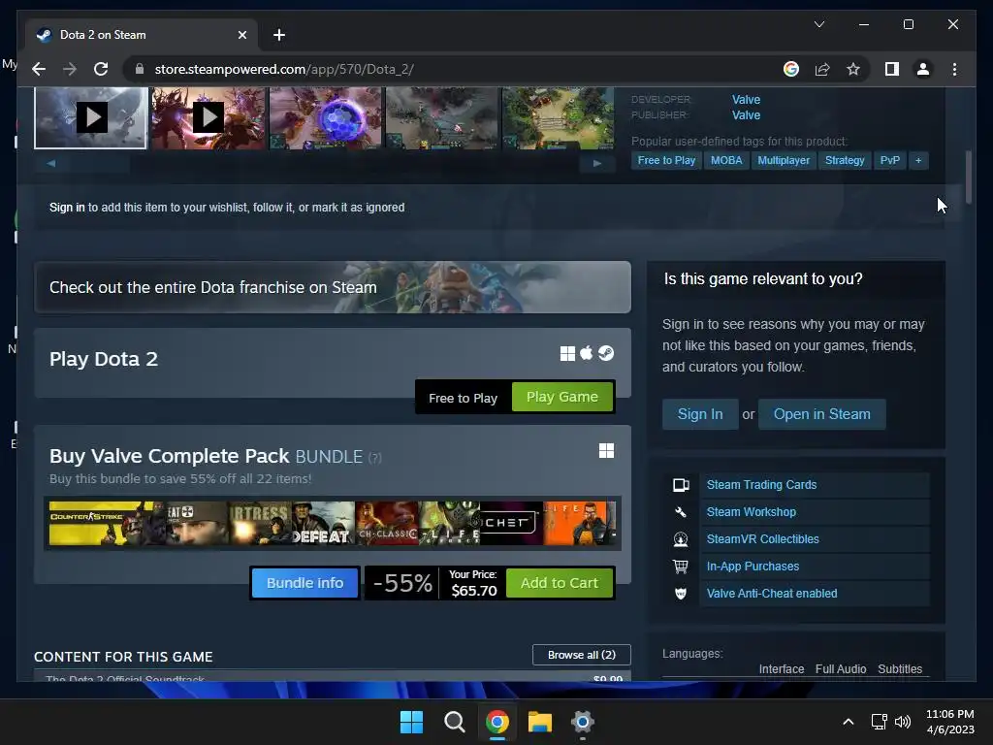993x745 pixels.
Task: Open the Valve publisher link
Action: click(x=746, y=115)
